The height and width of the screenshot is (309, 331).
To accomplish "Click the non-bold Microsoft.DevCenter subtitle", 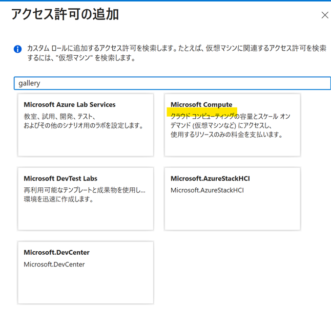I will pos(54,264).
